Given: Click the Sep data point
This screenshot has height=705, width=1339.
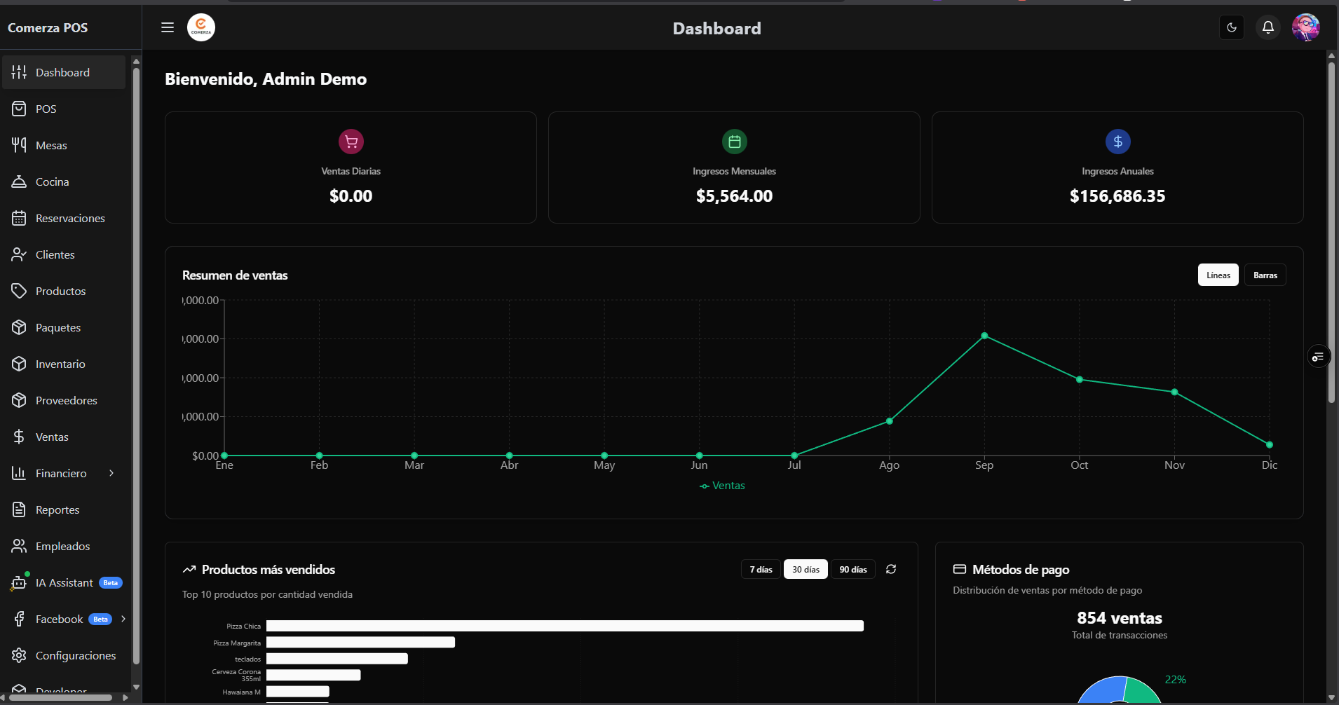Looking at the screenshot, I should click(984, 336).
